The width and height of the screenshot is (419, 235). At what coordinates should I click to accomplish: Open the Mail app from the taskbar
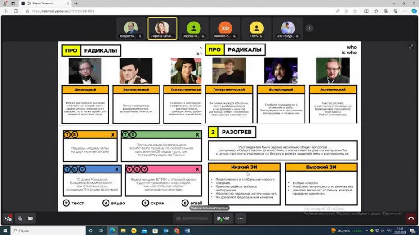[x=144, y=231]
